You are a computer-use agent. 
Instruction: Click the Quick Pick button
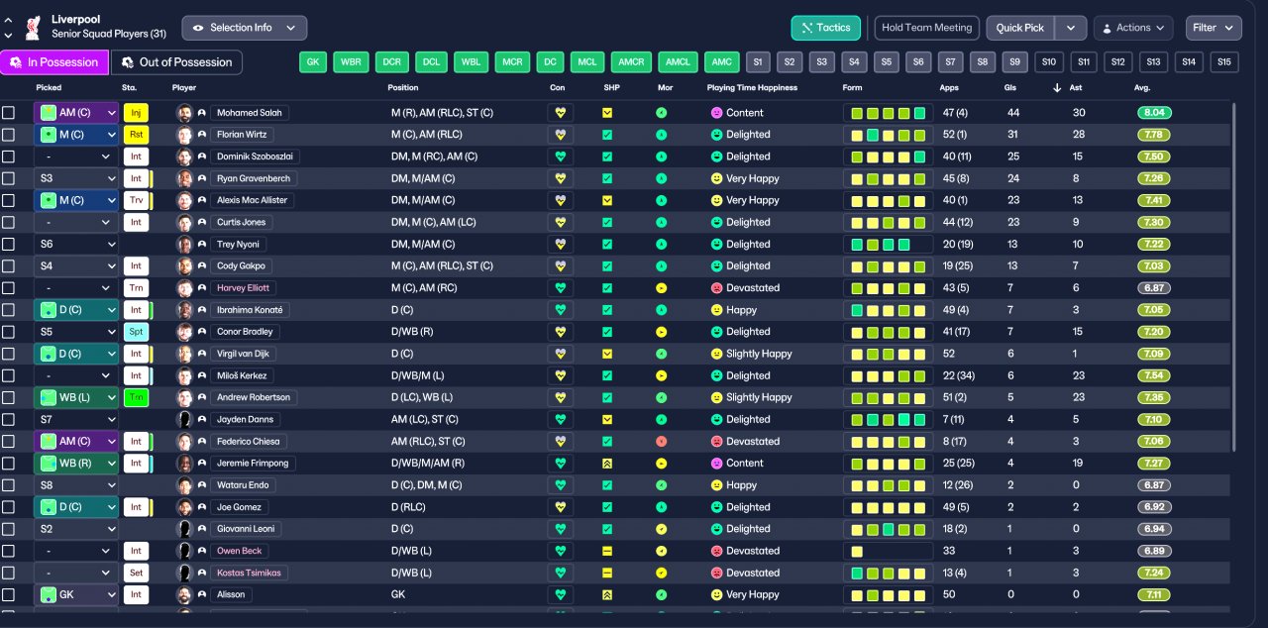(1021, 28)
